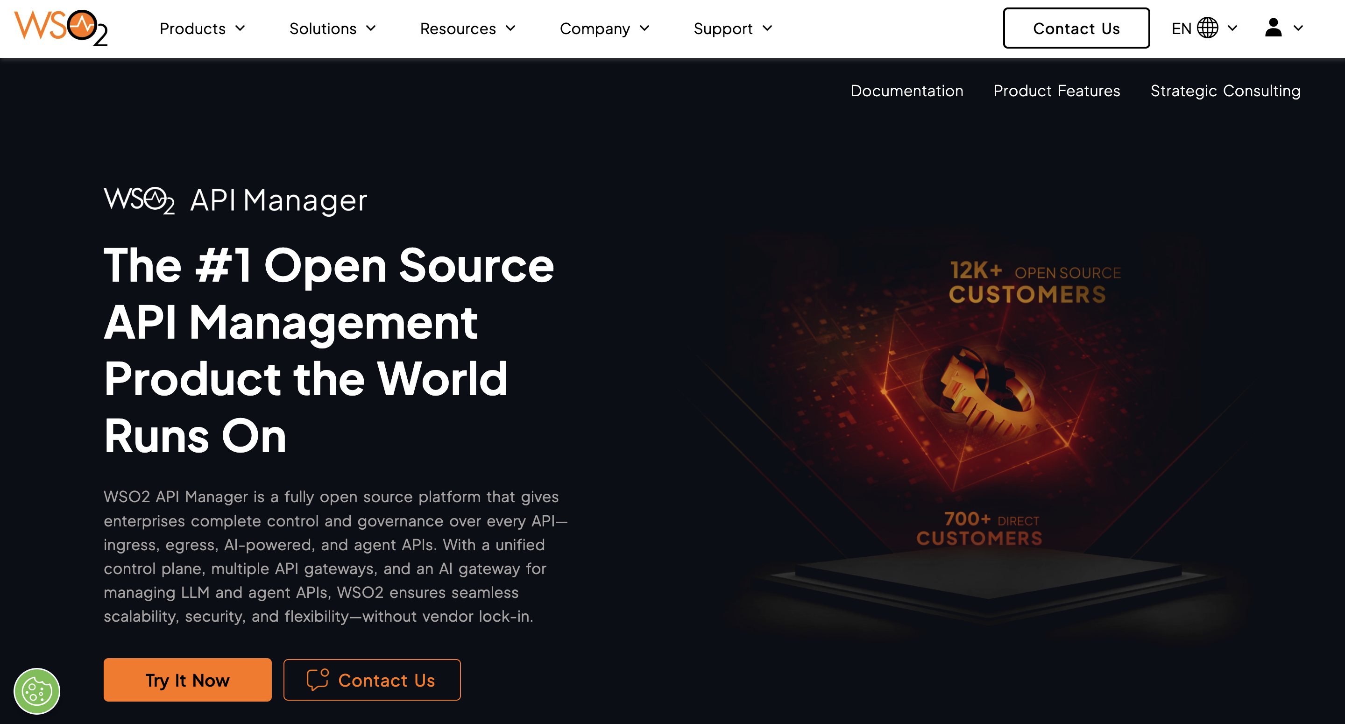Image resolution: width=1345 pixels, height=724 pixels.
Task: Open the Product Features link
Action: [x=1056, y=91]
